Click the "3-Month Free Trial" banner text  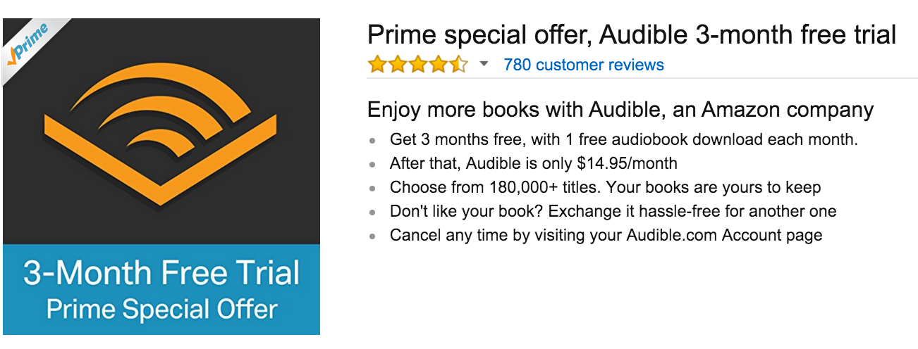click(161, 274)
